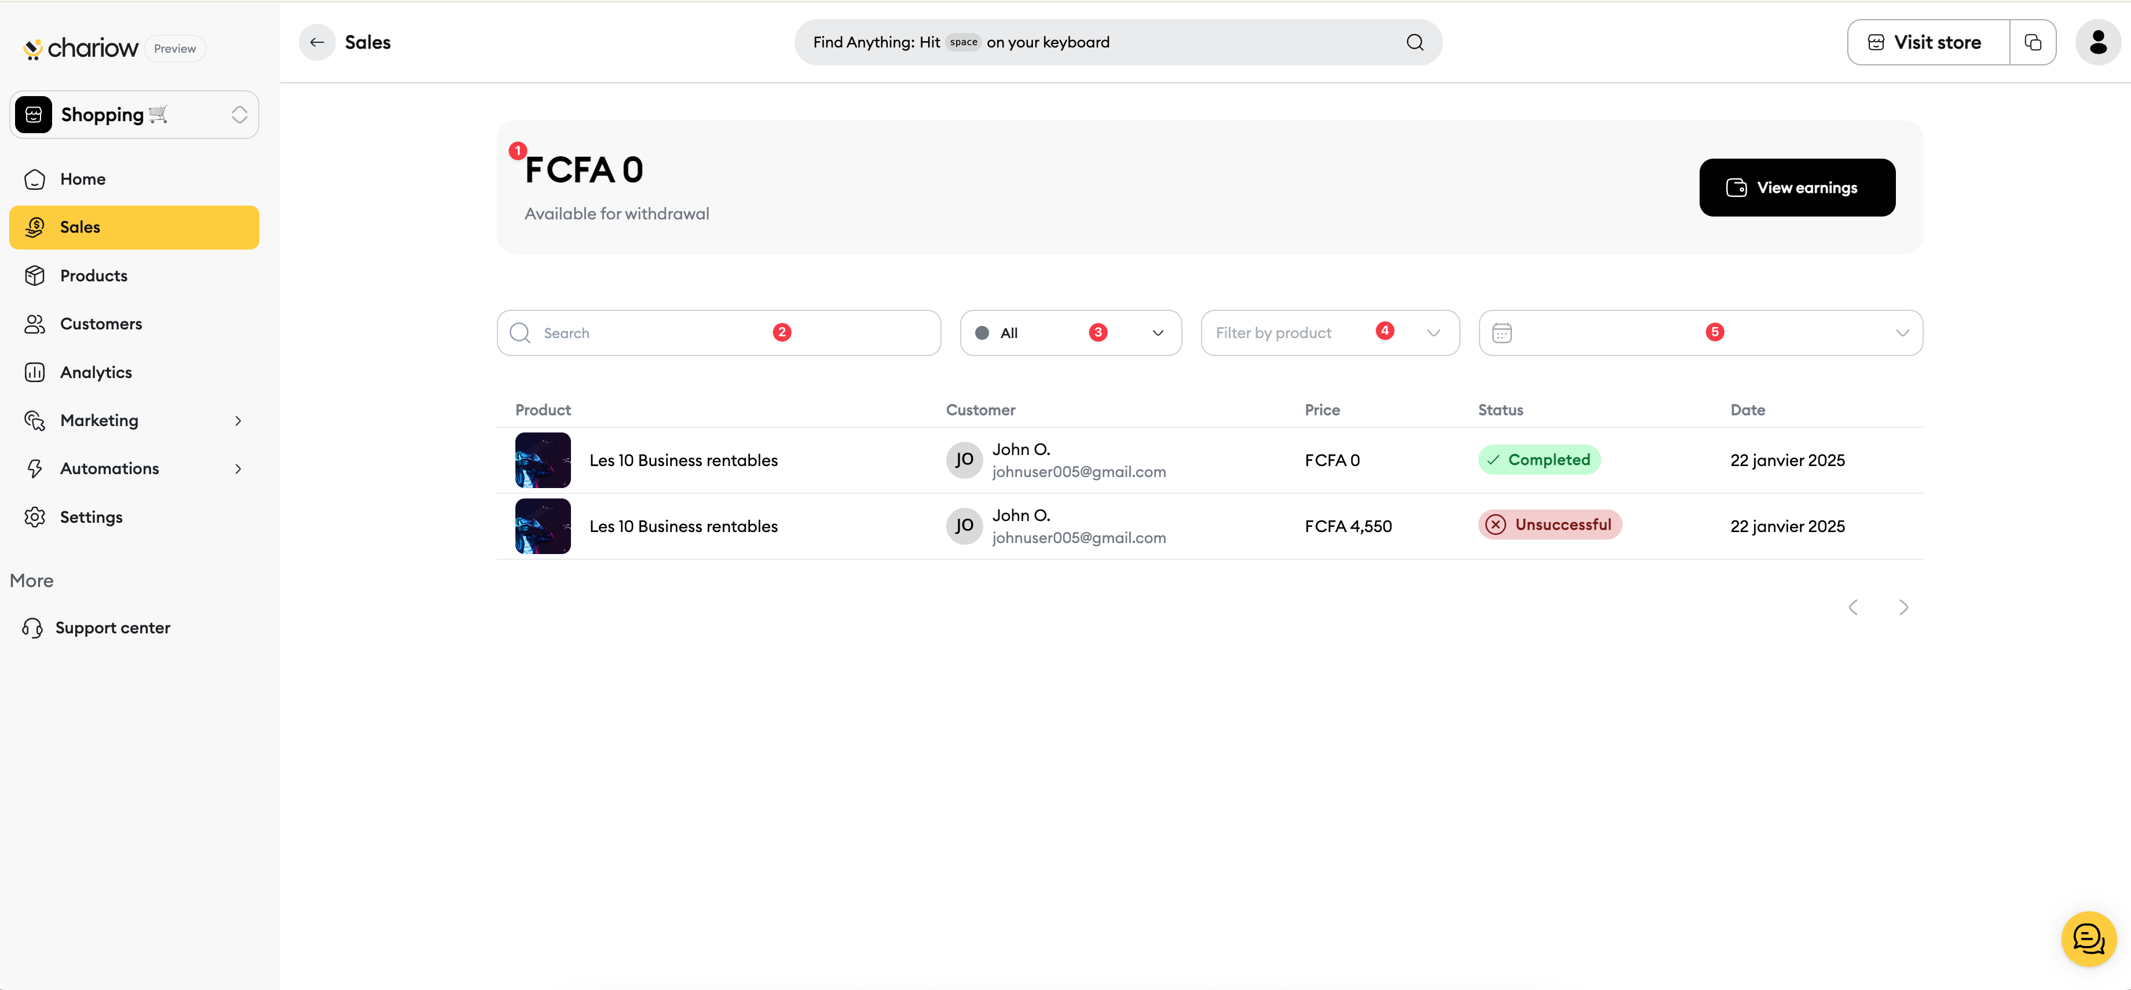Screen dimensions: 2131x990
Task: Click the Automations lightning icon
Action: tap(35, 469)
